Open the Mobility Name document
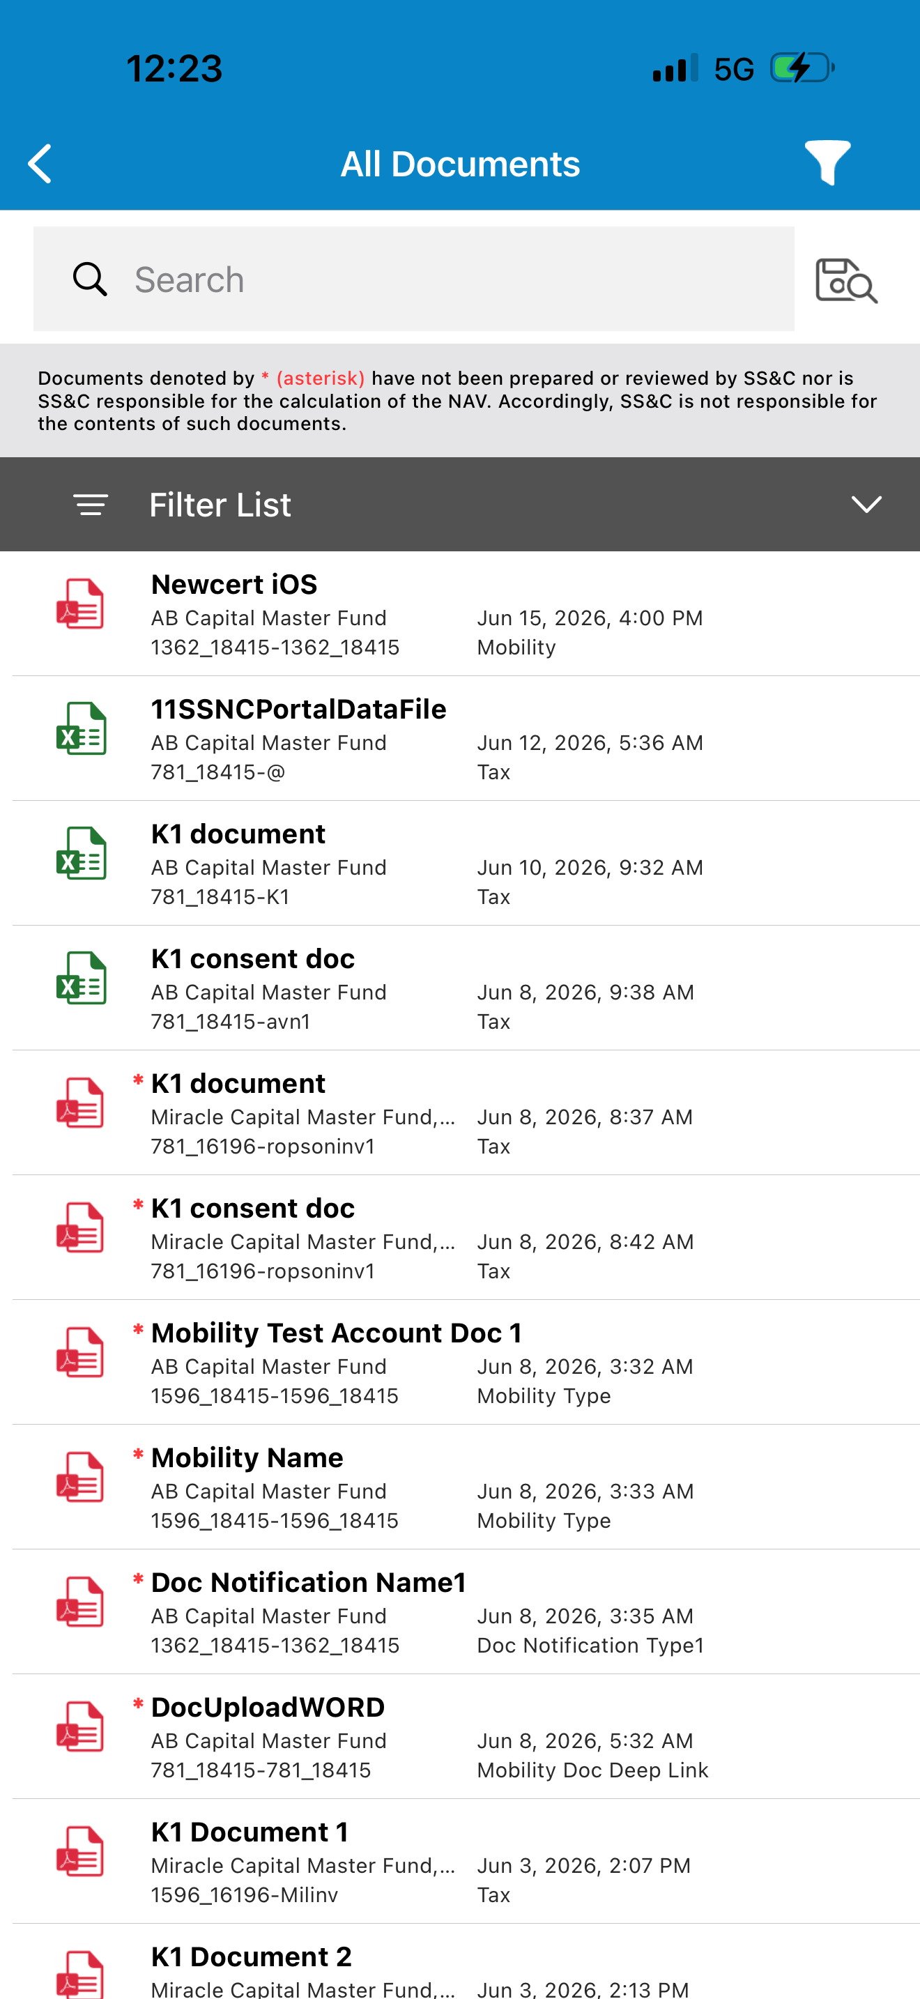920x1999 pixels. [x=460, y=1487]
